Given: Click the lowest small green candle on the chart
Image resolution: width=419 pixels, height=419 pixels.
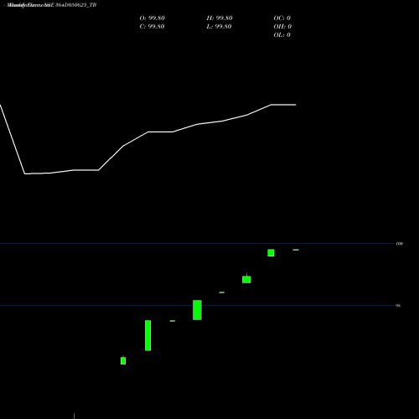Looking at the screenshot, I should pos(123,360).
